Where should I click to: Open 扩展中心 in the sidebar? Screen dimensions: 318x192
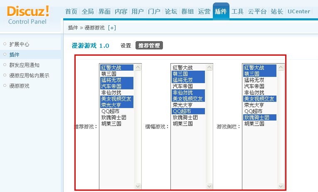pos(19,44)
